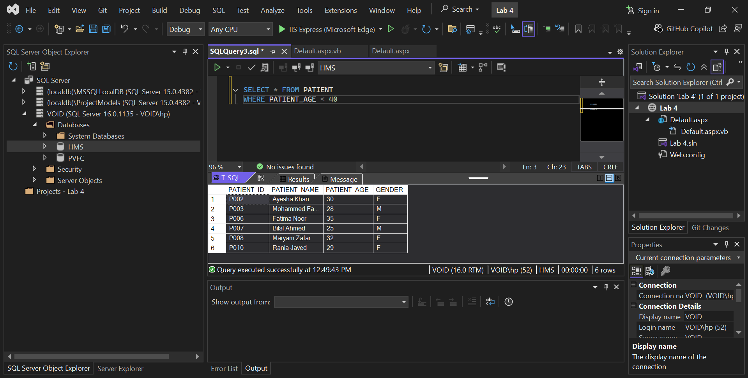748x378 pixels.
Task: Select Web.config in Solution Explorer
Action: [x=687, y=155]
